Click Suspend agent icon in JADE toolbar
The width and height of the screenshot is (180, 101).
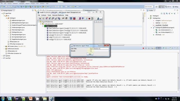tap(47, 19)
